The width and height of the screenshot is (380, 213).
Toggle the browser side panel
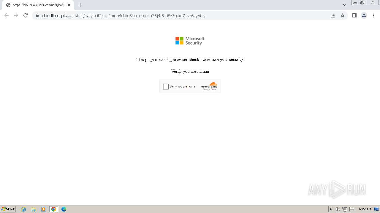pos(354,16)
